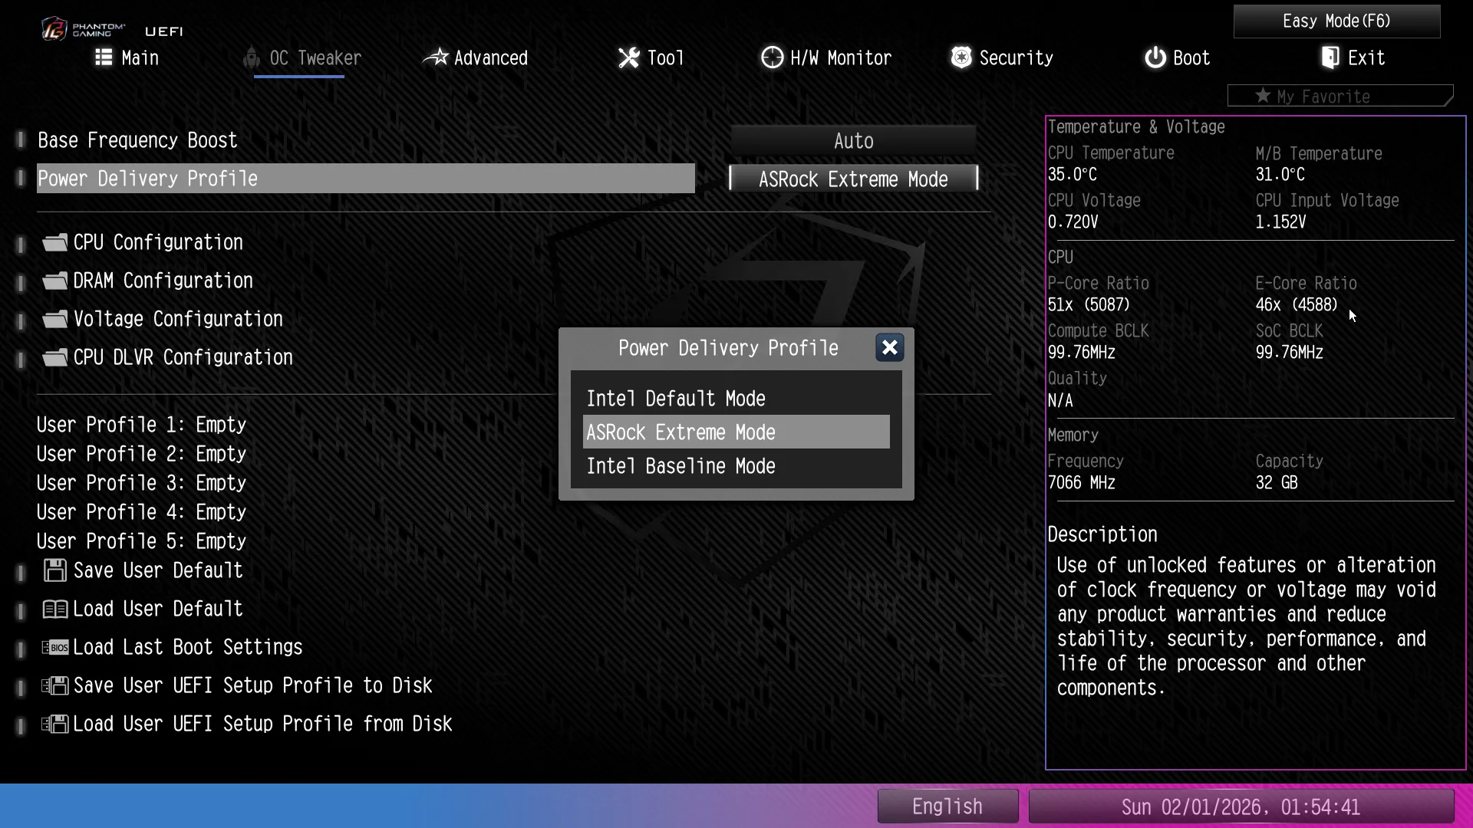Open the Advanced tab
This screenshot has width=1473, height=828.
click(x=476, y=58)
